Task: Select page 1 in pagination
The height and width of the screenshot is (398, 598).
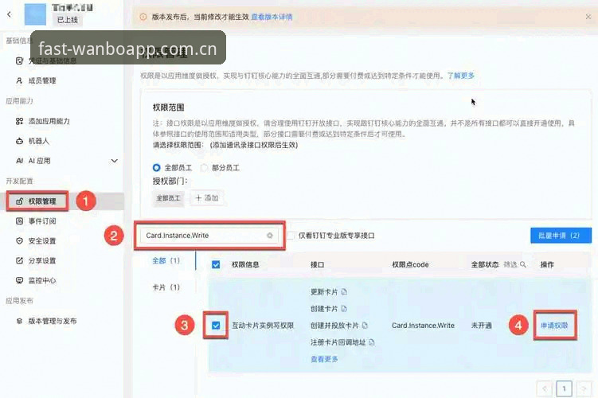Action: pos(564,388)
